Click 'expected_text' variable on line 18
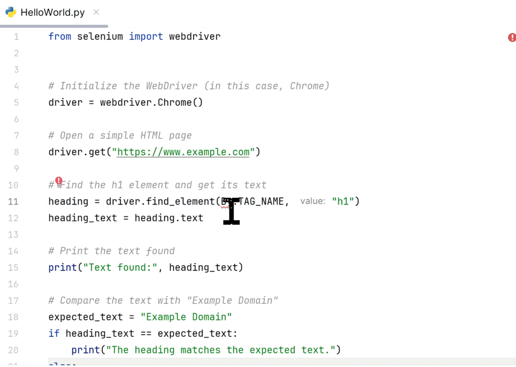The height and width of the screenshot is (367, 516). click(x=86, y=317)
